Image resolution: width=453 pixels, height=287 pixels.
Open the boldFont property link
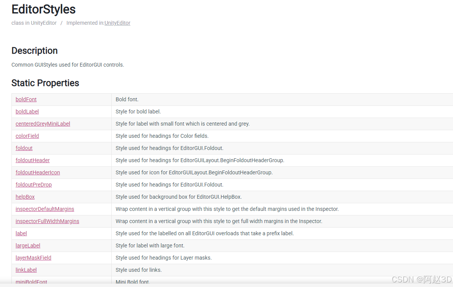point(26,99)
